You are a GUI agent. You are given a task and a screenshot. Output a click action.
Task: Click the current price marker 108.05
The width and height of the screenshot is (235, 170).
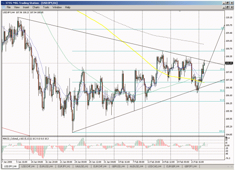(x=229, y=63)
